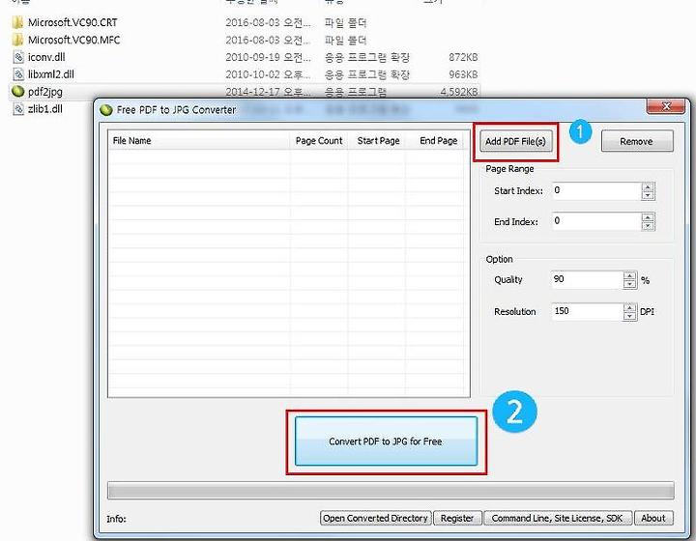This screenshot has height=541, width=696.
Task: Select the Microsoft.VC90.CRT name in Explorer
Action: pyautogui.click(x=72, y=22)
